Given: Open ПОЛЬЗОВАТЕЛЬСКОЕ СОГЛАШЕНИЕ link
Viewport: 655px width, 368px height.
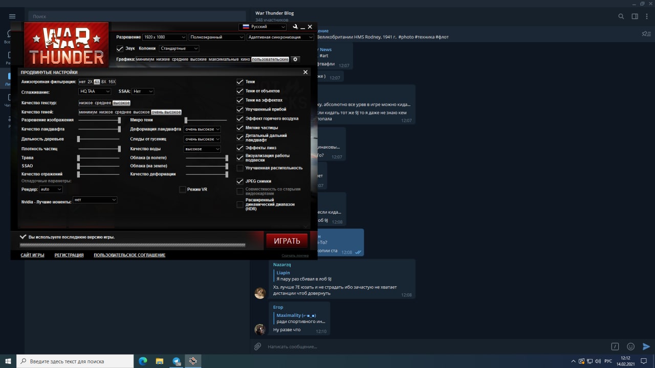Looking at the screenshot, I should (x=129, y=255).
